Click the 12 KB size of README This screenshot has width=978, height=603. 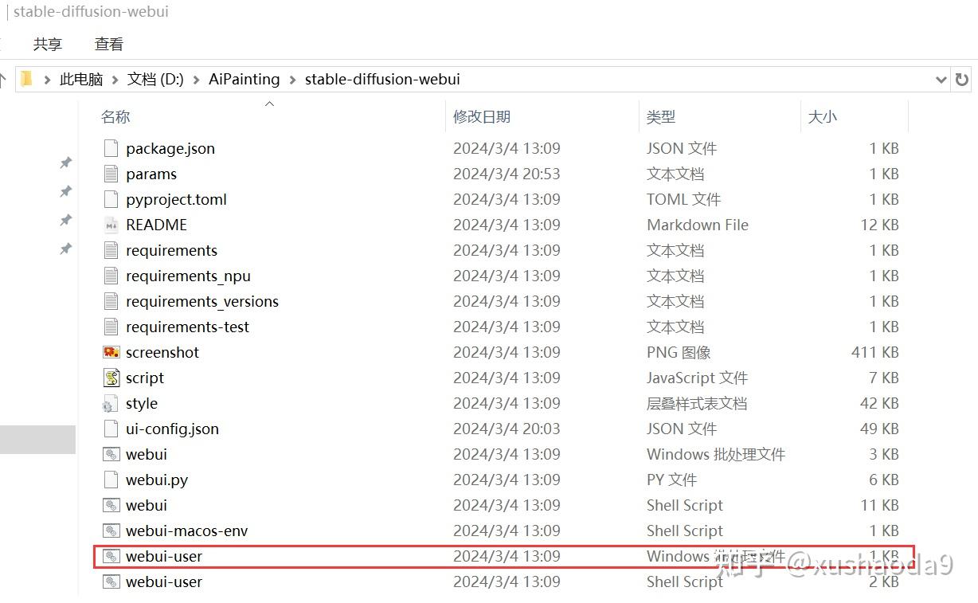tap(879, 225)
